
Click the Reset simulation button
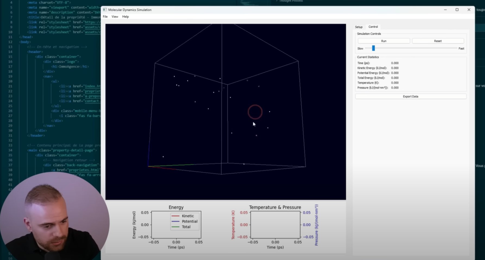click(x=438, y=41)
